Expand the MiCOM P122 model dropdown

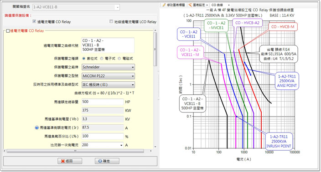coord(108,76)
